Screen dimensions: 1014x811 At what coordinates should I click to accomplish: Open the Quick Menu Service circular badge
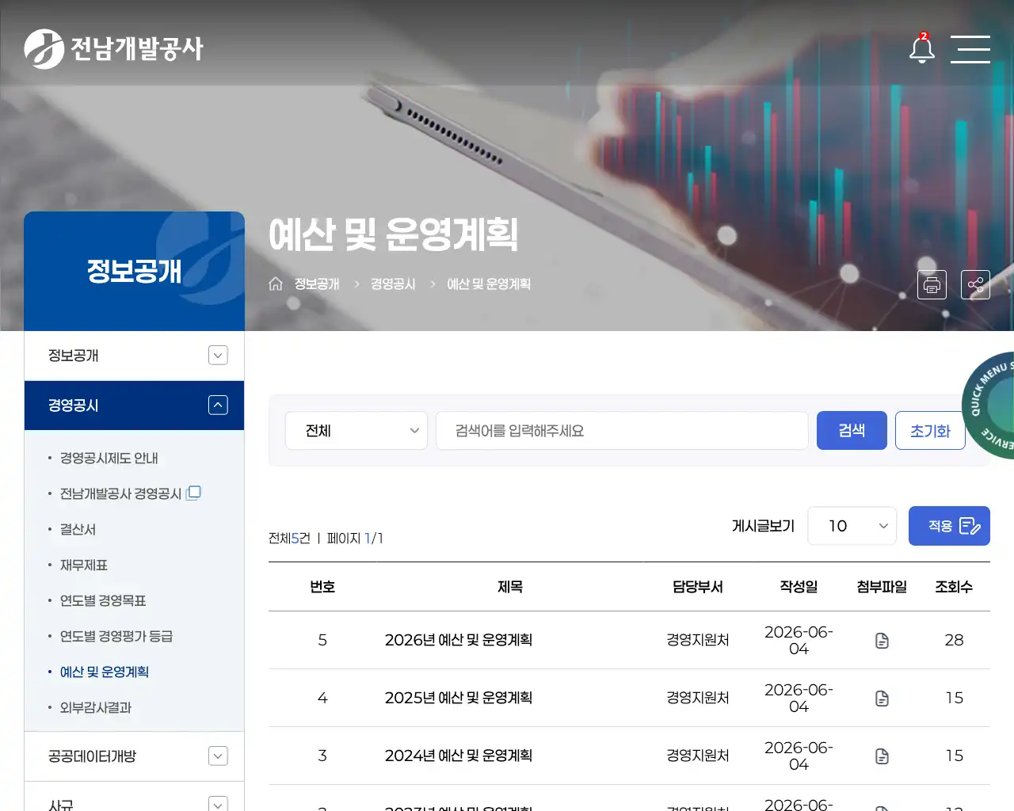click(x=989, y=405)
